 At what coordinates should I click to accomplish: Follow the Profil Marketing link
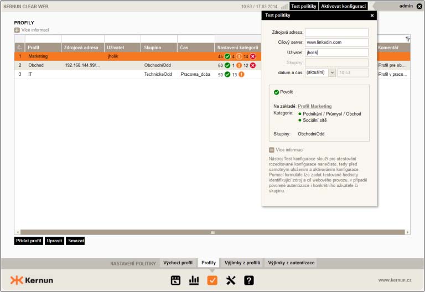pos(314,106)
